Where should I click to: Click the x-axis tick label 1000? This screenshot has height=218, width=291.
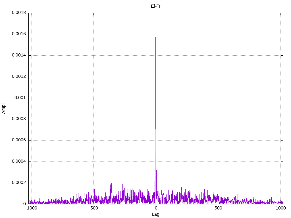pyautogui.click(x=280, y=208)
